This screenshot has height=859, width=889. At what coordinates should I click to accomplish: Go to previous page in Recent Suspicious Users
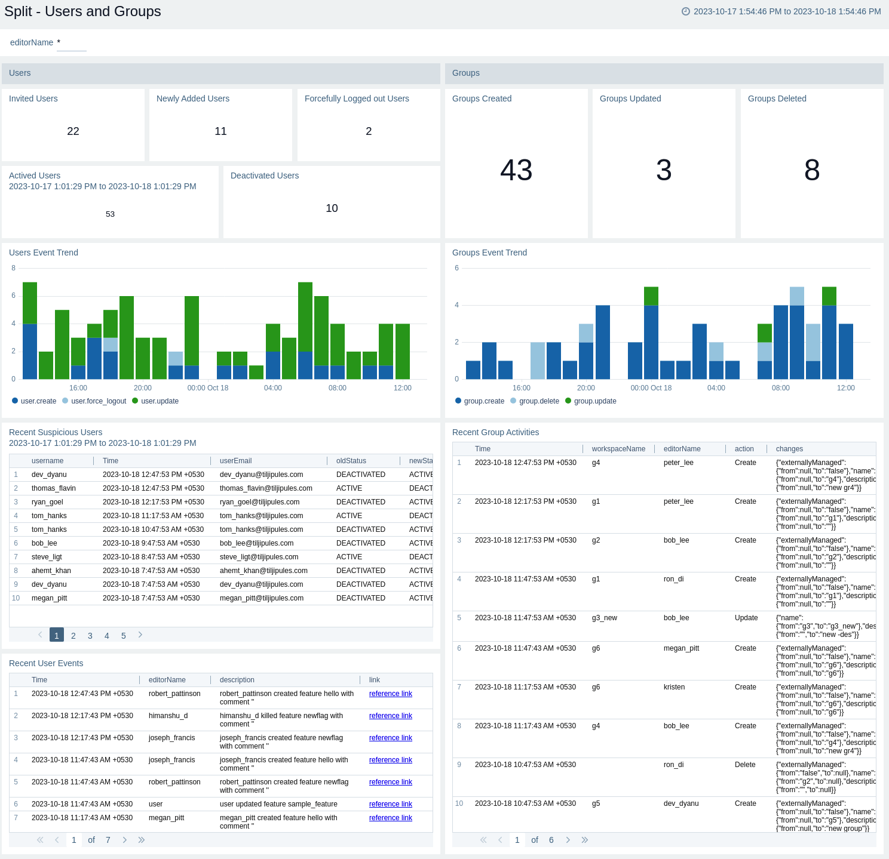[40, 635]
